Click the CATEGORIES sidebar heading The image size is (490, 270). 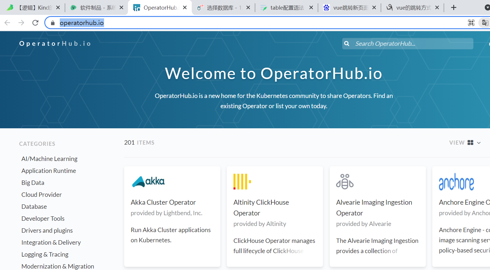click(x=37, y=144)
